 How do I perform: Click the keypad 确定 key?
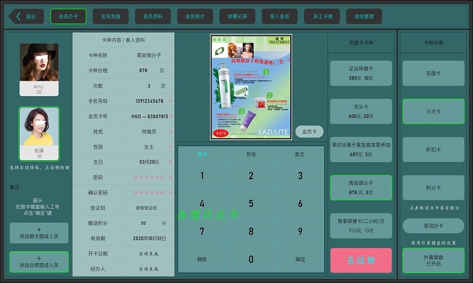click(300, 259)
